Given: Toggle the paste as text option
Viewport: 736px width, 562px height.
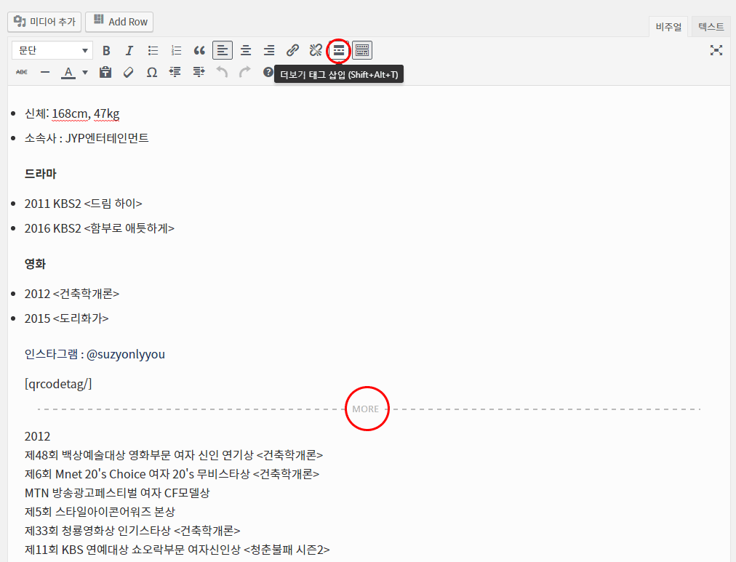Looking at the screenshot, I should tap(105, 72).
